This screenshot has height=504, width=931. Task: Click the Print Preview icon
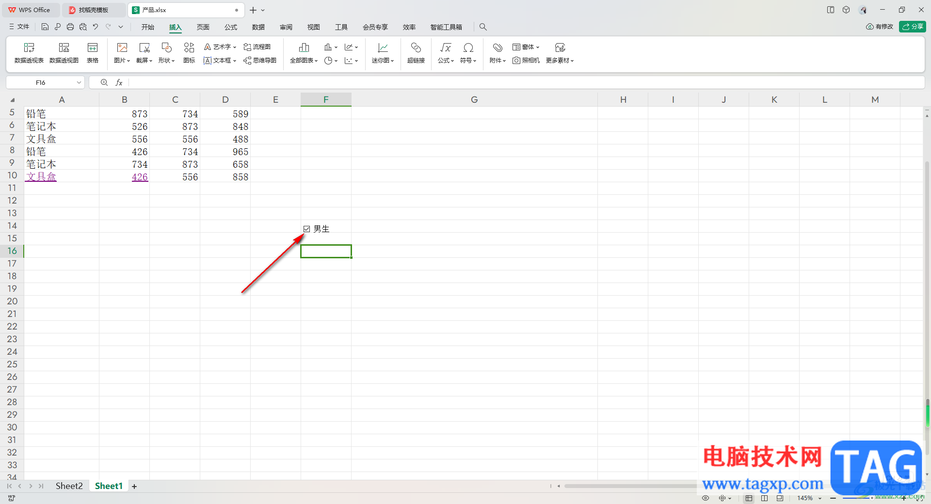[x=83, y=27]
